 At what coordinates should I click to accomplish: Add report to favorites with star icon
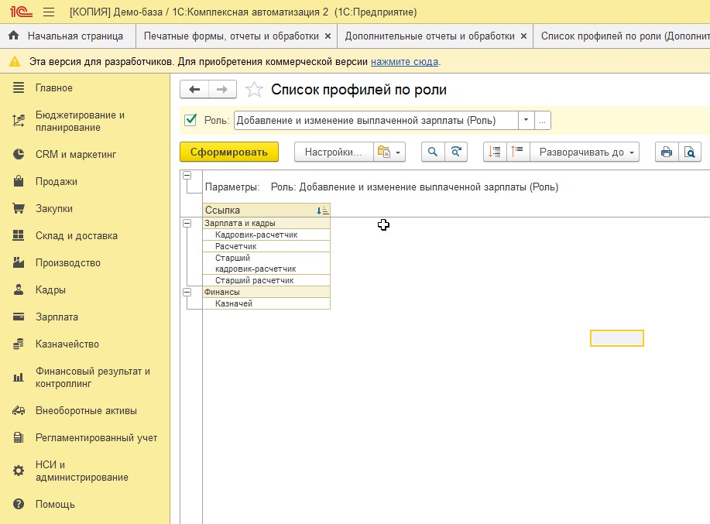[x=254, y=90]
